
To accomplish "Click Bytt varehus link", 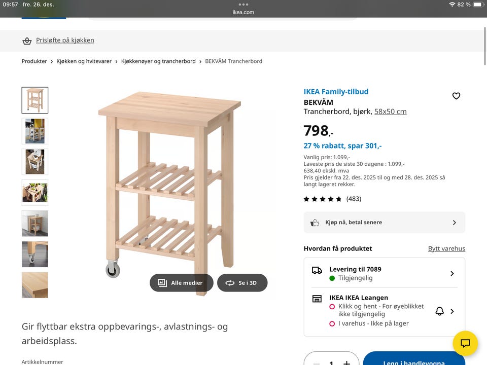I will tap(446, 248).
